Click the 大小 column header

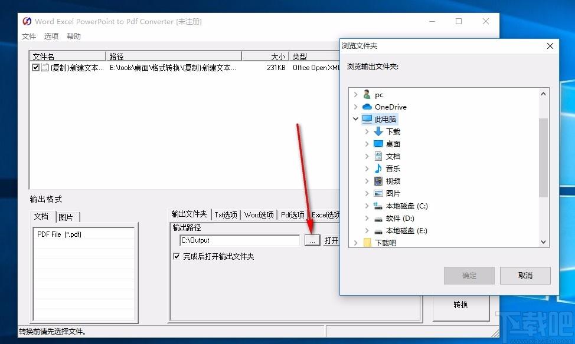(265, 57)
